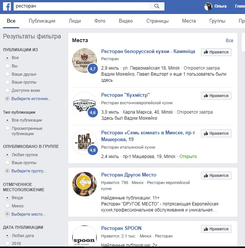Click Ресторан восточноевропейской кухни text
The height and width of the screenshot is (248, 245).
pyautogui.click(x=137, y=103)
